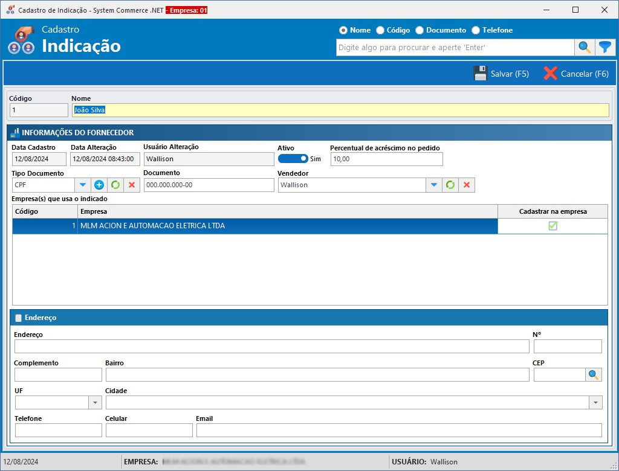Add new document type with plus icon
619x471 pixels.
pos(99,185)
